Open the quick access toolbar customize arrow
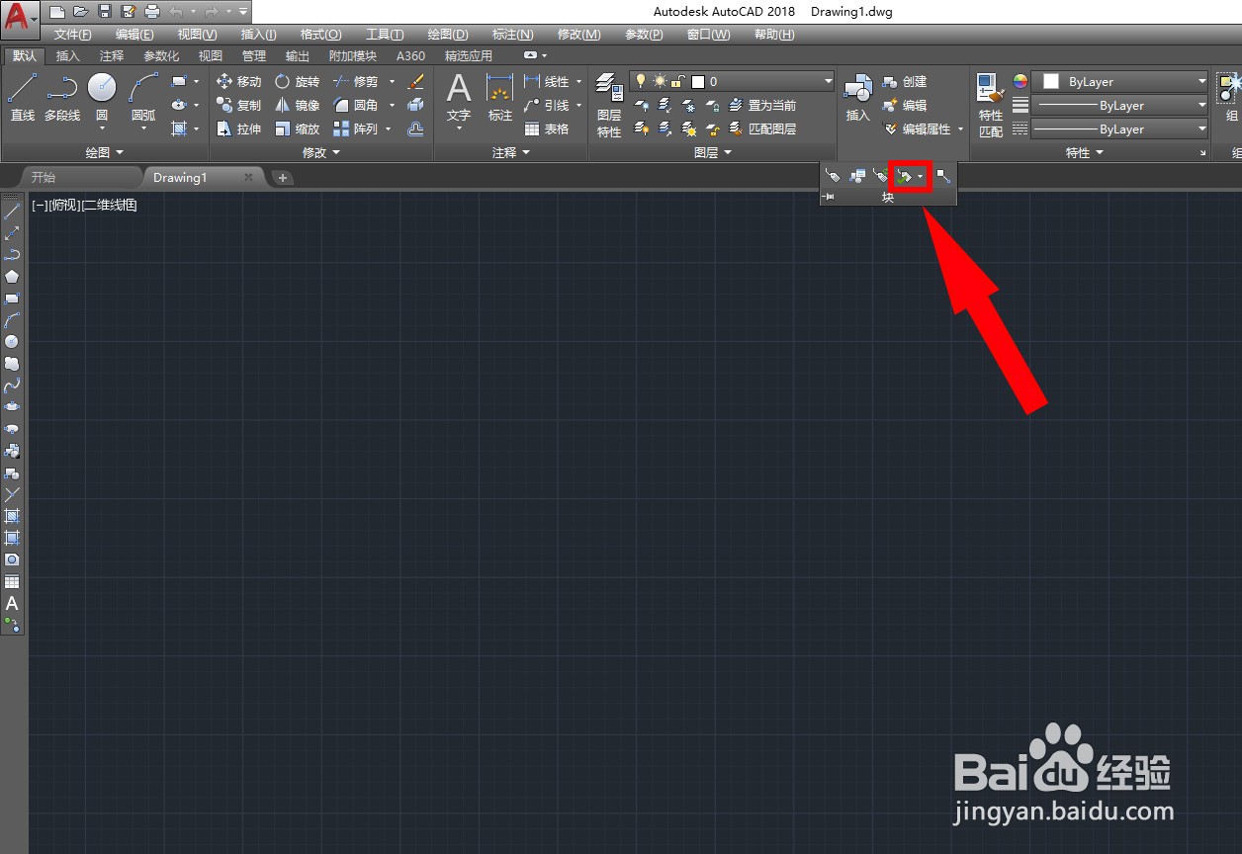The height and width of the screenshot is (854, 1242). click(243, 12)
